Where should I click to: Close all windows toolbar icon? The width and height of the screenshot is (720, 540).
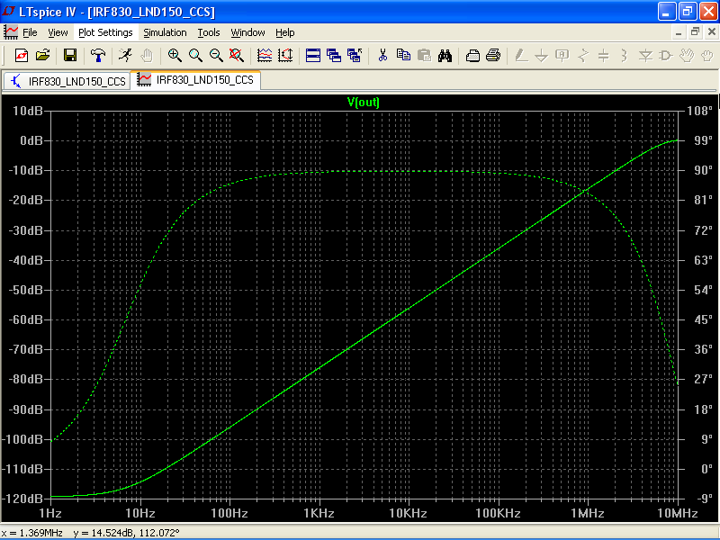[355, 56]
